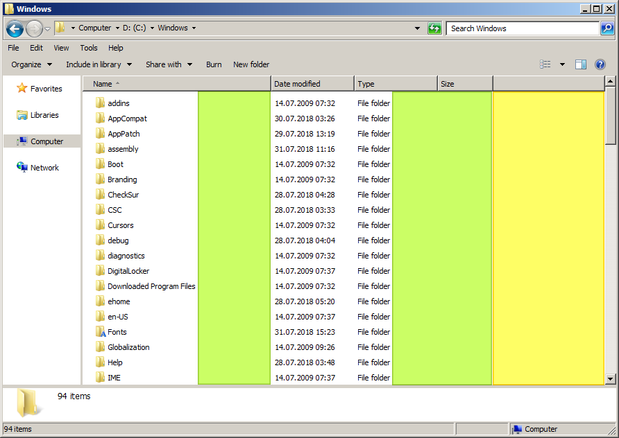Open the Share with dropdown
The height and width of the screenshot is (438, 619).
(169, 64)
